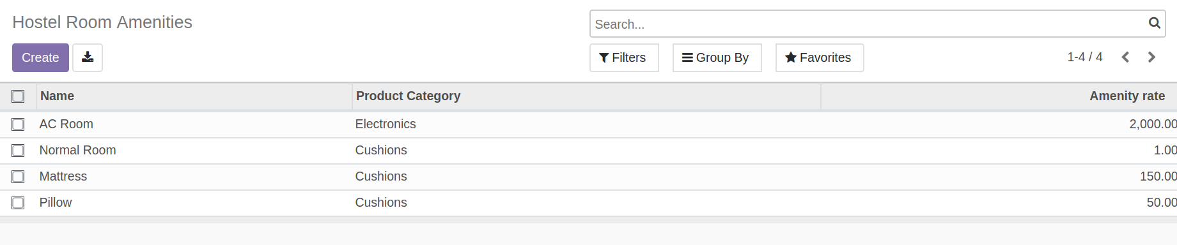
Task: Sort by Product Category column header
Action: [x=408, y=96]
